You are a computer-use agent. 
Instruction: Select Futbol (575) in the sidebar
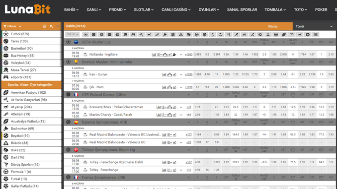point(31,34)
